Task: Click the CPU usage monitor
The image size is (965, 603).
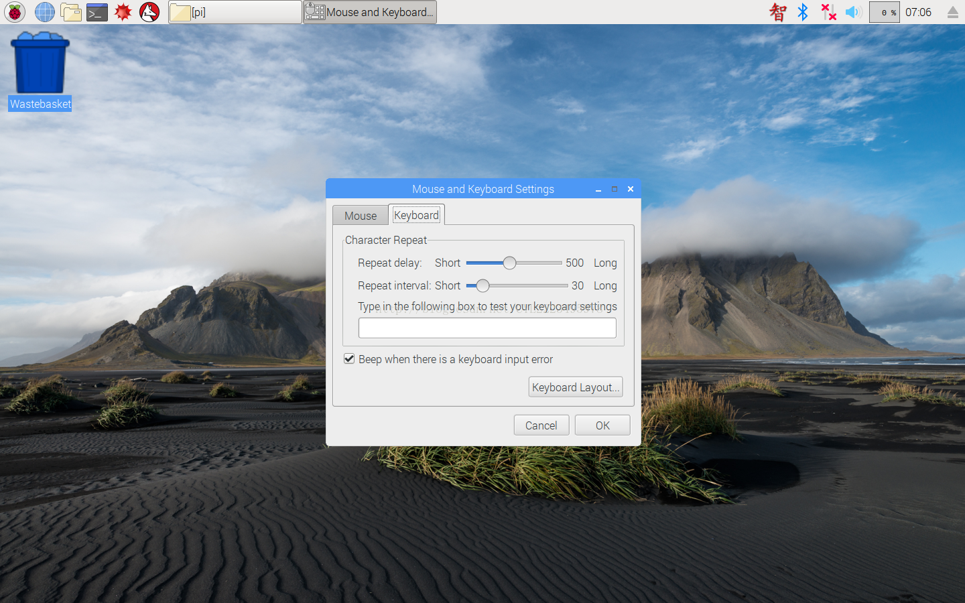Action: coord(885,12)
